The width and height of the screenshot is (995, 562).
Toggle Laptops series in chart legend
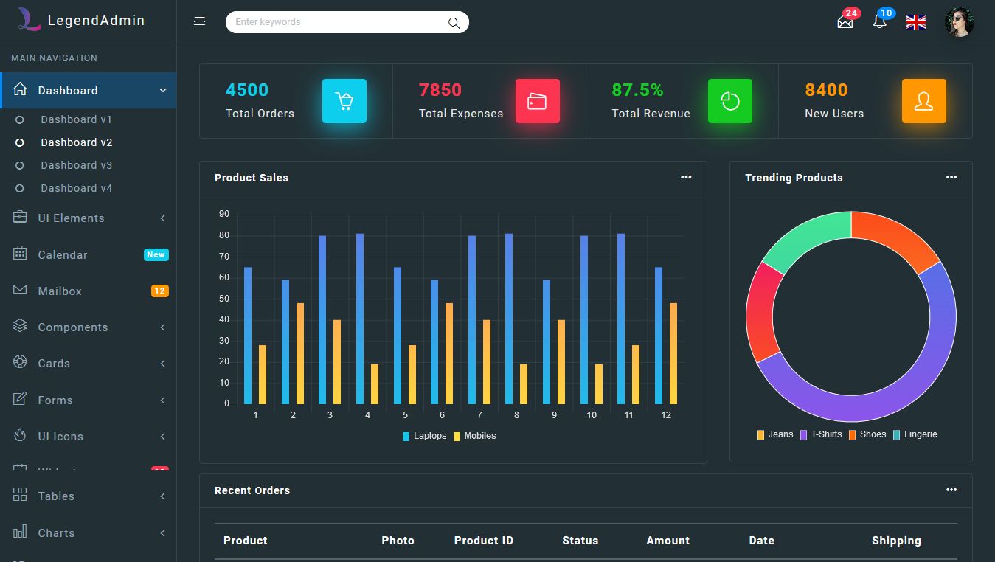point(425,436)
